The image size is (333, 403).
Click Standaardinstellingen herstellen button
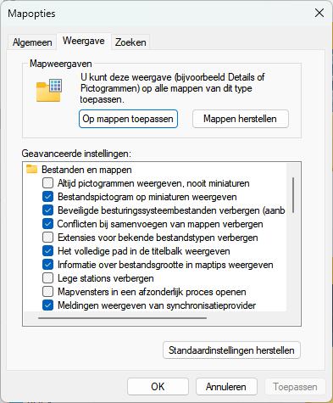click(231, 350)
